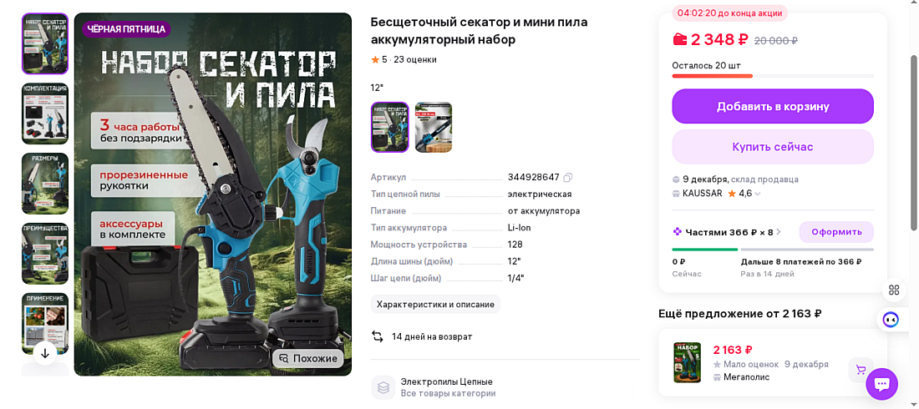Open the grid widget icon

pos(893,290)
